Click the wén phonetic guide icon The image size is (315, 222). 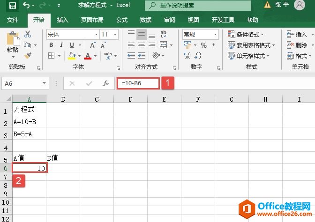108,56
